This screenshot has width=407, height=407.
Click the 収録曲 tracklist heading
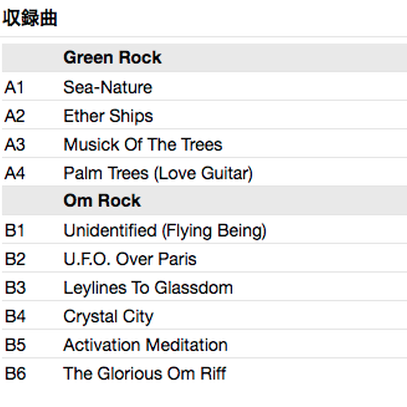30,18
